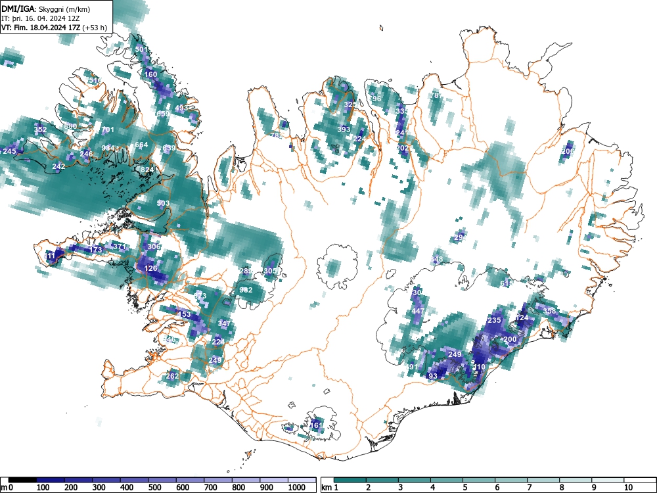657x493 pixels.
Task: Click the visibility value '289' on the map
Action: (x=246, y=271)
